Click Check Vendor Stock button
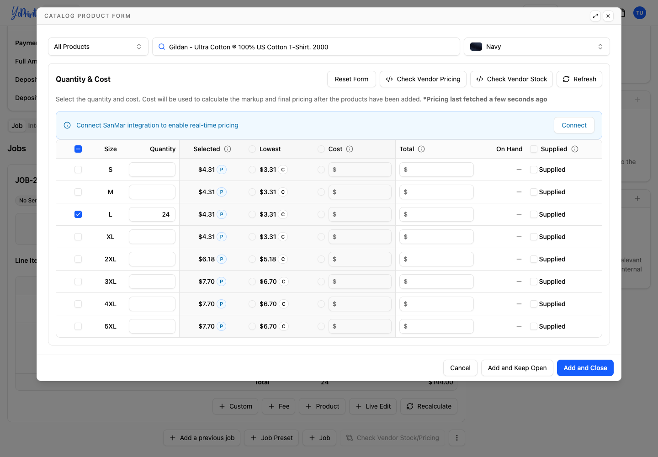 coord(512,79)
